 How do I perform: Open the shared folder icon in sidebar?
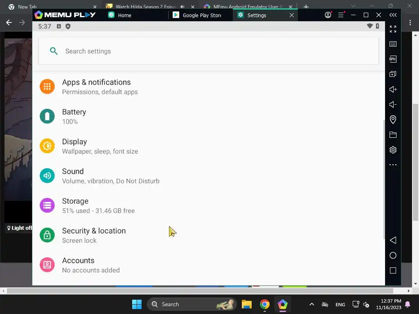[393, 135]
